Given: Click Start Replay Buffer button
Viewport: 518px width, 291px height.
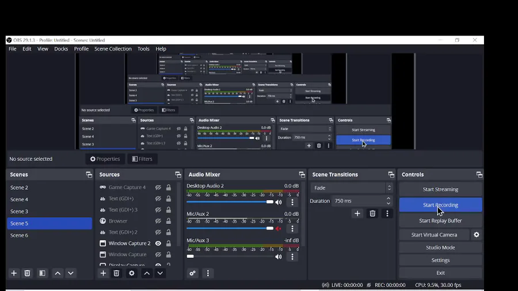Looking at the screenshot, I should click(440, 220).
